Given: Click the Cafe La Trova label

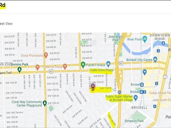Looking at the screenshot, I should [x=53, y=67].
